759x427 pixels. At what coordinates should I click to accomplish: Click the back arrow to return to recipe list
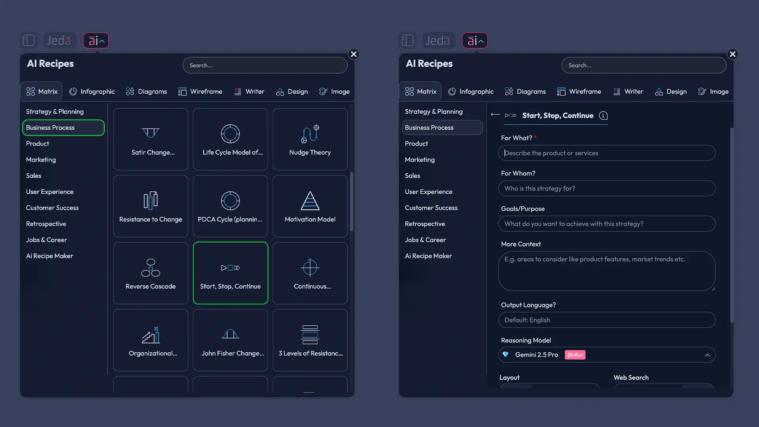pos(495,115)
